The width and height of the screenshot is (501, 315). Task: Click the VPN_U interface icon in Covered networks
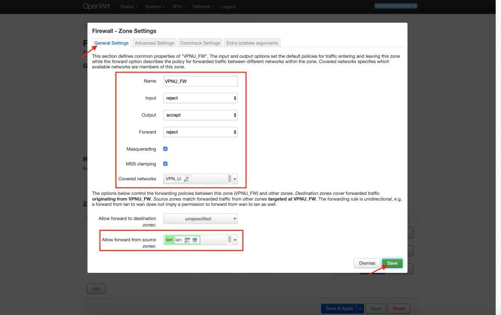[x=187, y=179]
